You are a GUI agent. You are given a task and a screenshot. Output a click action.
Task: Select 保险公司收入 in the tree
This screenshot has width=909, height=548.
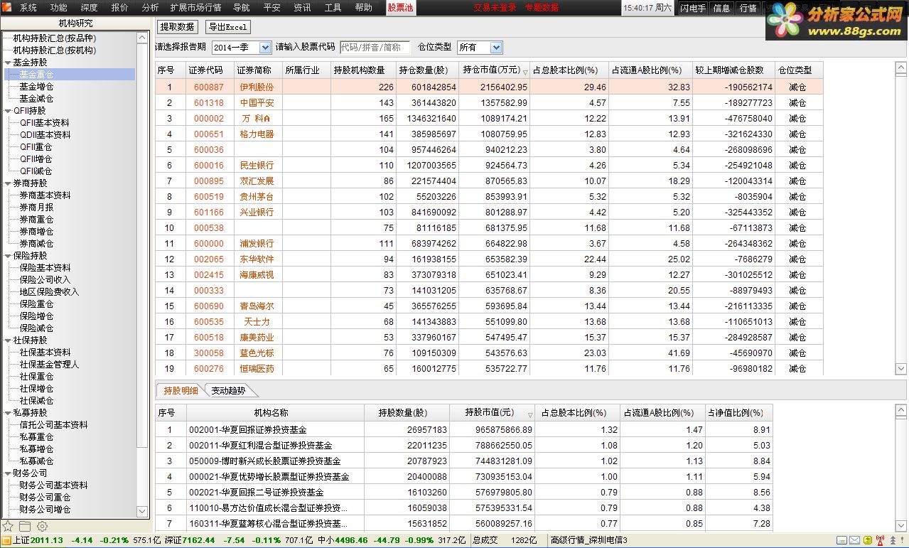(x=45, y=280)
